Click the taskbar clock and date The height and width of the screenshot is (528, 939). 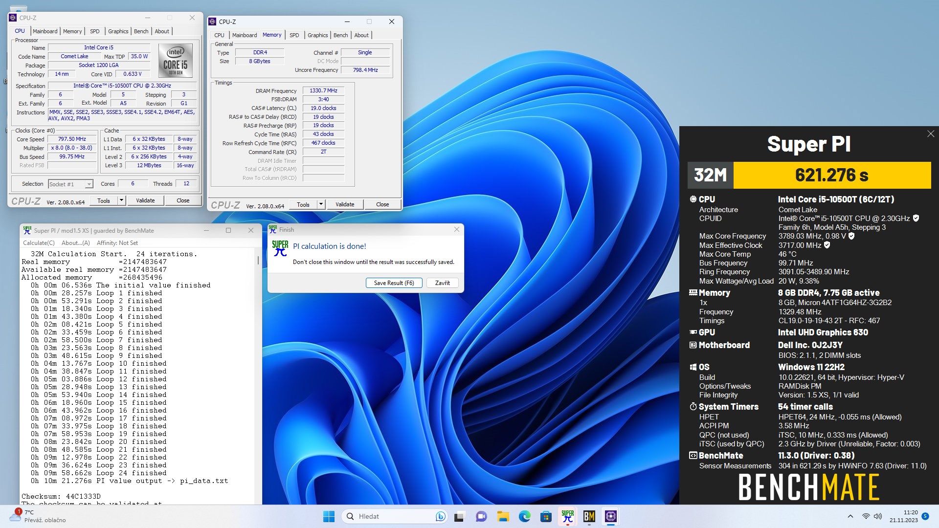903,516
